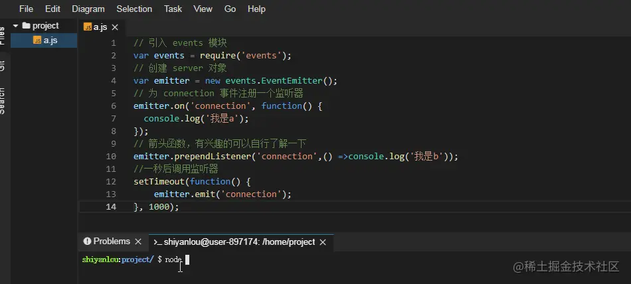Open the Git sidebar panel
The image size is (631, 284).
pos(2,66)
